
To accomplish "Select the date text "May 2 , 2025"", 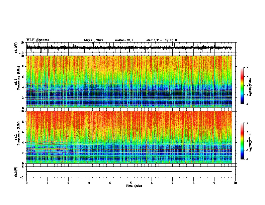I will (93, 40).
